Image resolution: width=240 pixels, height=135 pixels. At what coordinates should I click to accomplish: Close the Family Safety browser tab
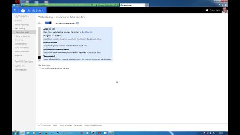(x=144, y=5)
